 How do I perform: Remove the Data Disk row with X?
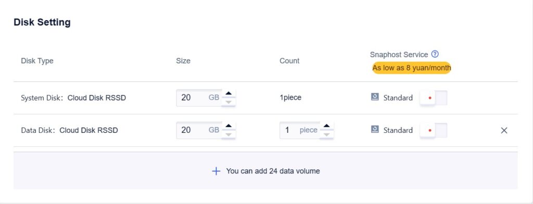click(x=504, y=130)
